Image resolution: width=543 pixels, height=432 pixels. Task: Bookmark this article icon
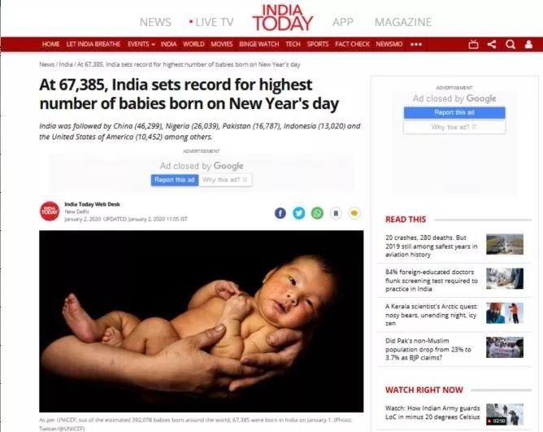point(336,213)
